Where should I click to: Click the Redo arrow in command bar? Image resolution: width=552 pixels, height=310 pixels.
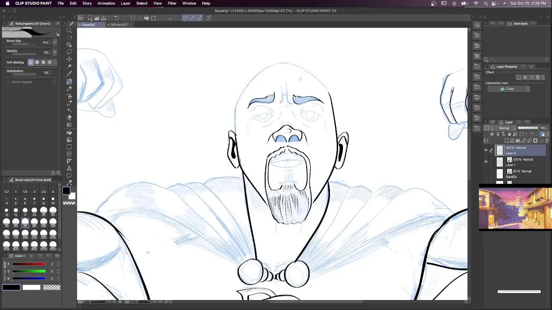tap(124, 18)
